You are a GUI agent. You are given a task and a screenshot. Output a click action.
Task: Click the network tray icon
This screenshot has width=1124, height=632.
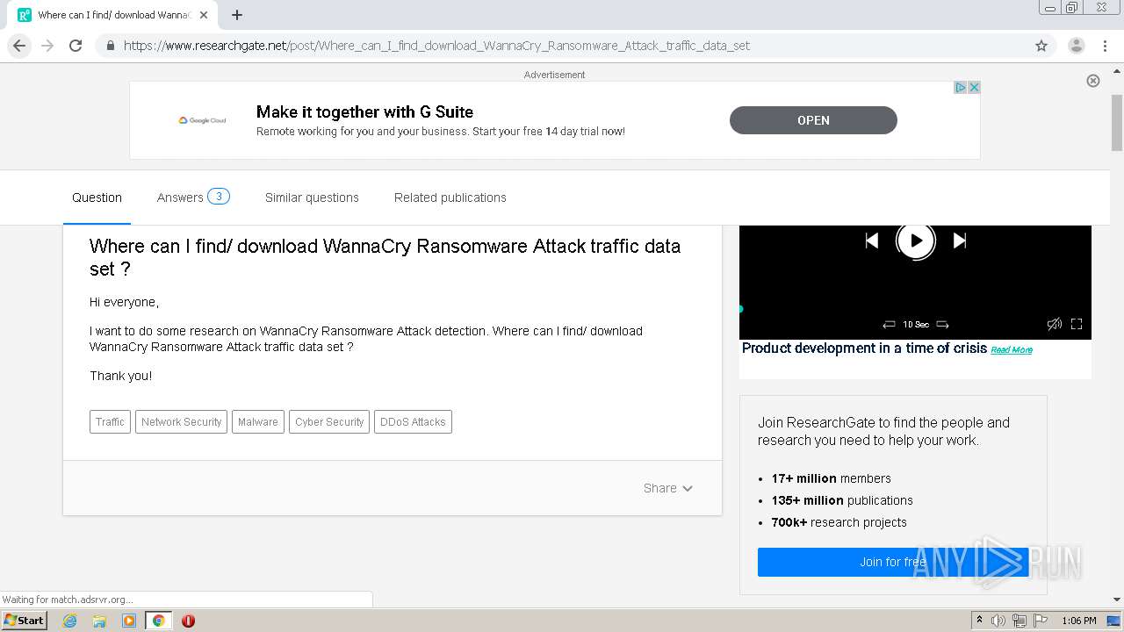pos(1020,621)
